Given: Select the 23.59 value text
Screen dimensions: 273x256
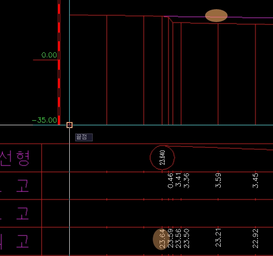Looking at the screenshot, I should point(170,239).
